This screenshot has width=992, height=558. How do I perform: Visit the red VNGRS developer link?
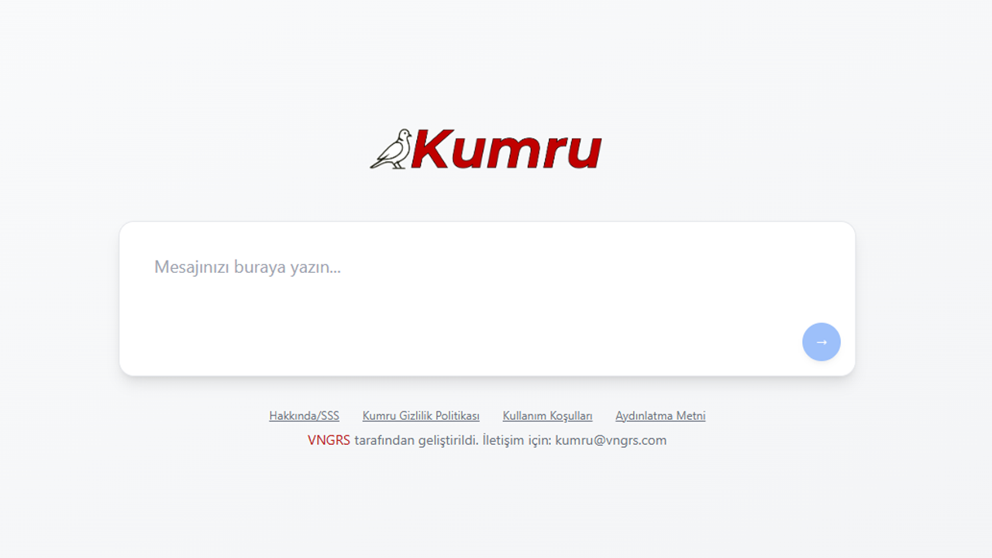(329, 440)
